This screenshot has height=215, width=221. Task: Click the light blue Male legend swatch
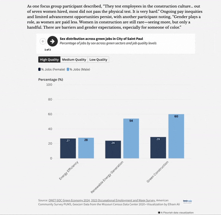pyautogui.click(x=68, y=69)
